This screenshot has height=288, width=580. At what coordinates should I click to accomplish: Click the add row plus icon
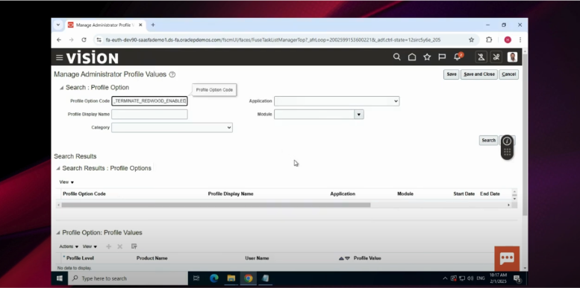[109, 246]
